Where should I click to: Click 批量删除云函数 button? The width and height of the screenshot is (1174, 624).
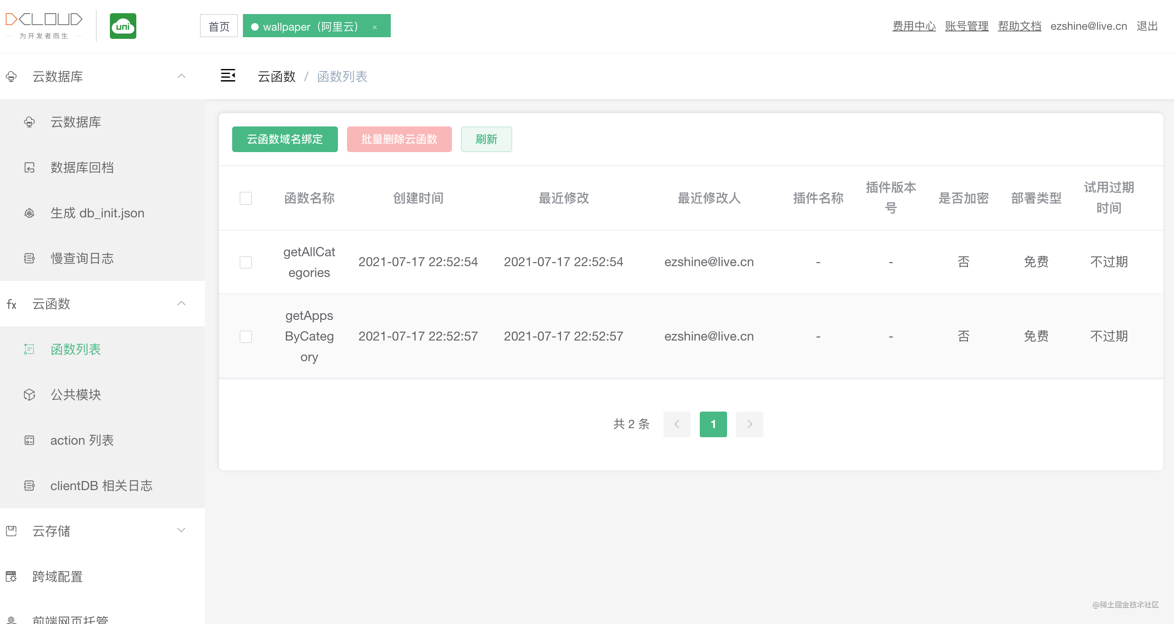pos(399,139)
